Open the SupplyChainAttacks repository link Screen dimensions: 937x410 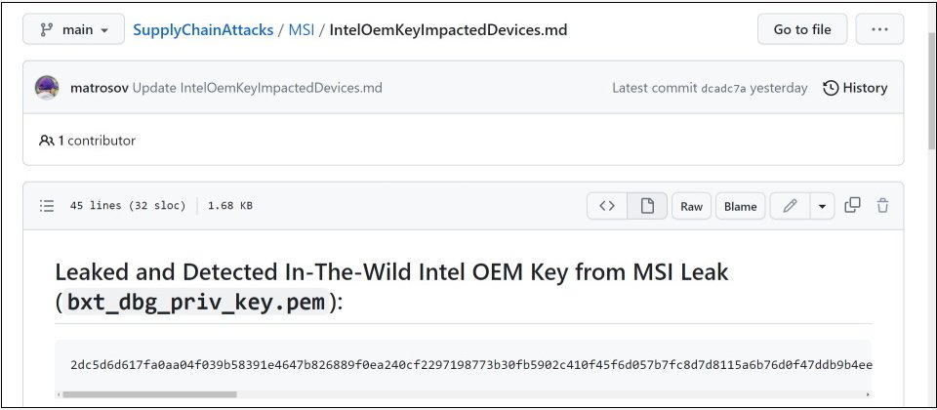(203, 30)
